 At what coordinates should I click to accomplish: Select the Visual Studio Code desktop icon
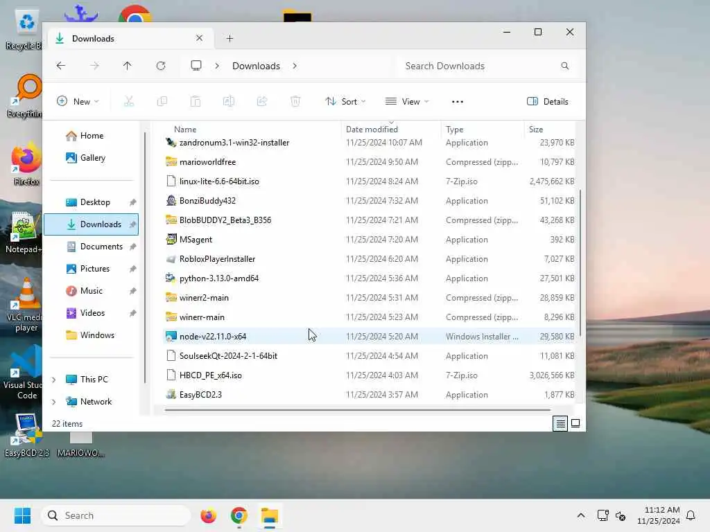[x=26, y=373]
